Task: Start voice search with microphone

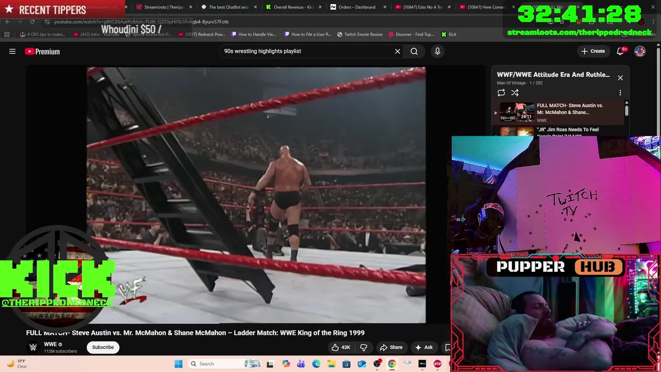Action: [437, 51]
